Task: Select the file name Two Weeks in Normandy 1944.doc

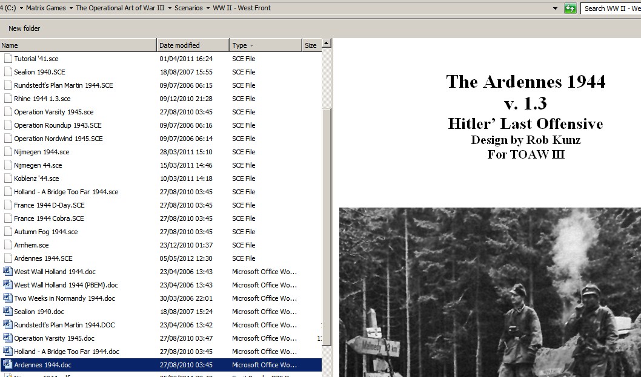Action: pyautogui.click(x=65, y=298)
